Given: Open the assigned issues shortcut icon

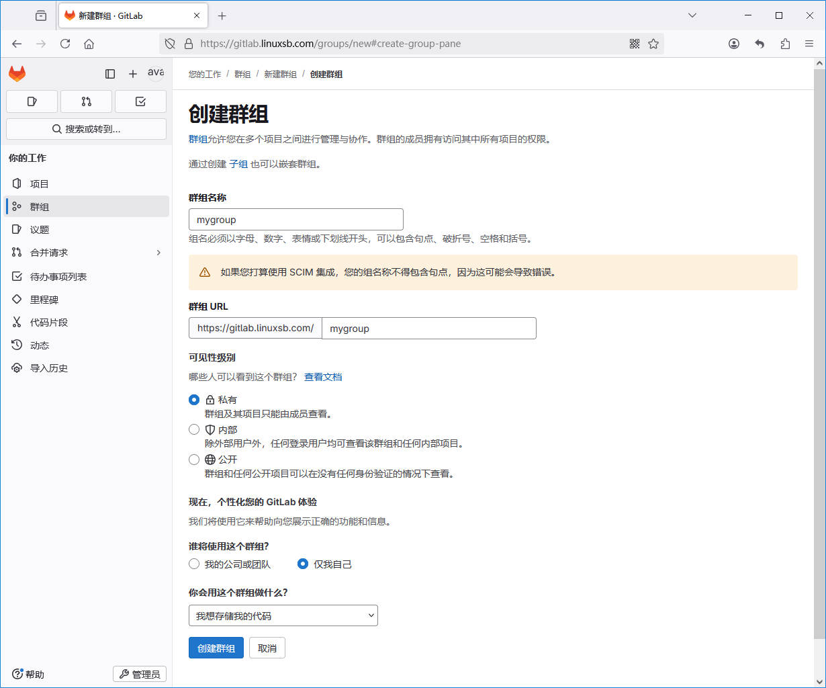Looking at the screenshot, I should click(32, 101).
